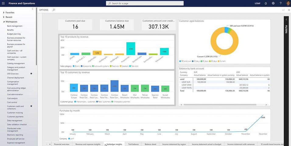Click the Retail customers legend swatch

coord(97,102)
